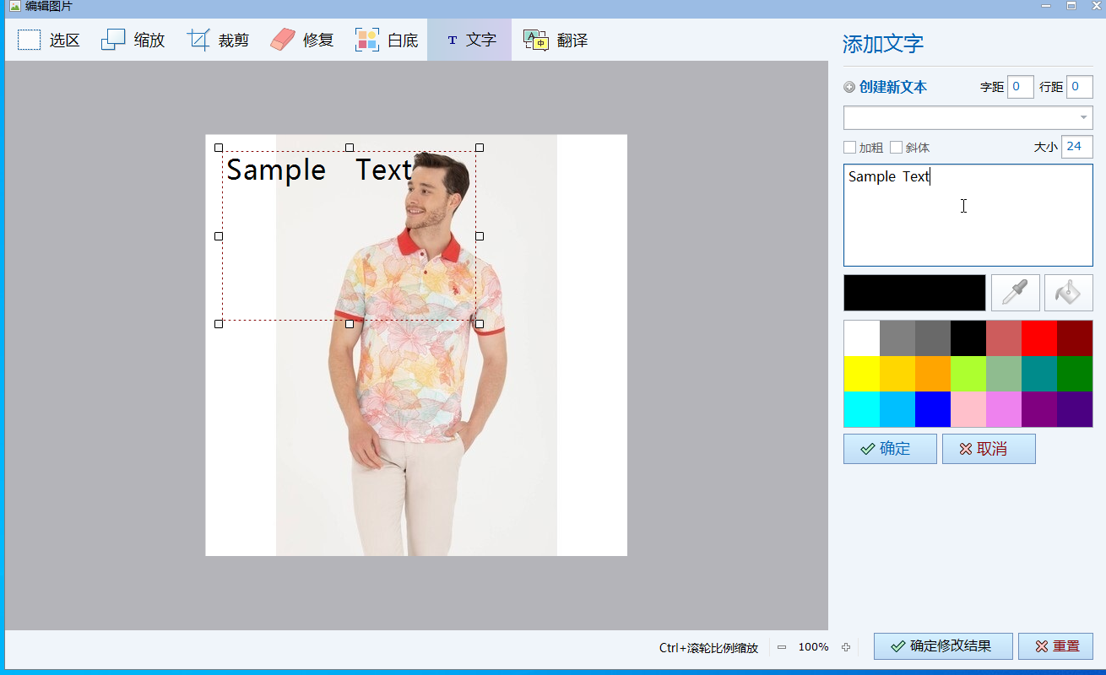Choose the 修复 eraser repair tool

(x=302, y=40)
